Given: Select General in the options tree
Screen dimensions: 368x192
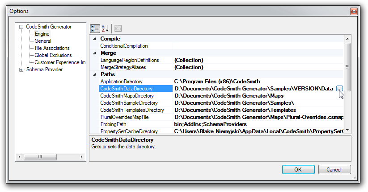Looking at the screenshot, I should tap(43, 41).
